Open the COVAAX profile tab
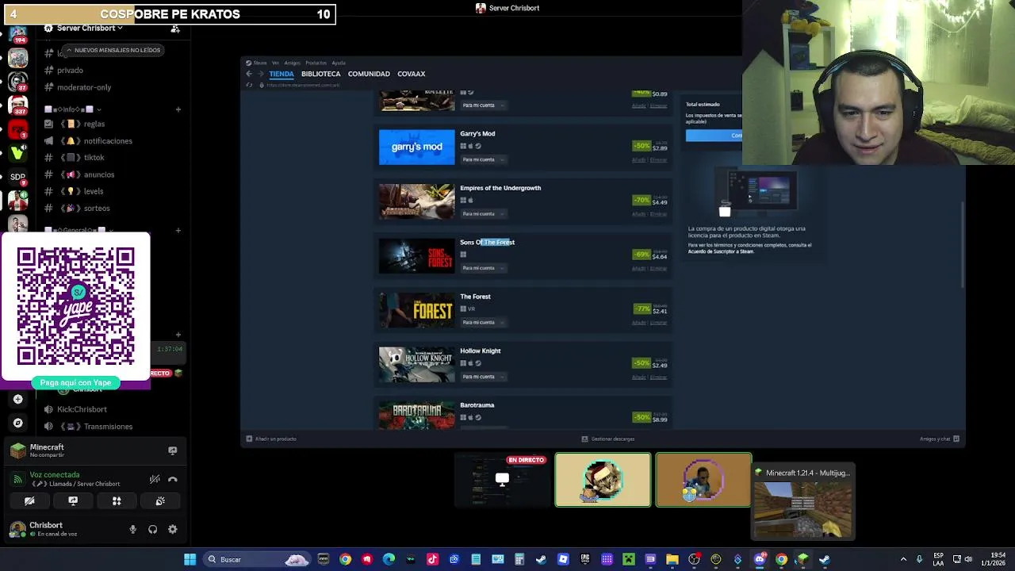The width and height of the screenshot is (1015, 571). (411, 74)
